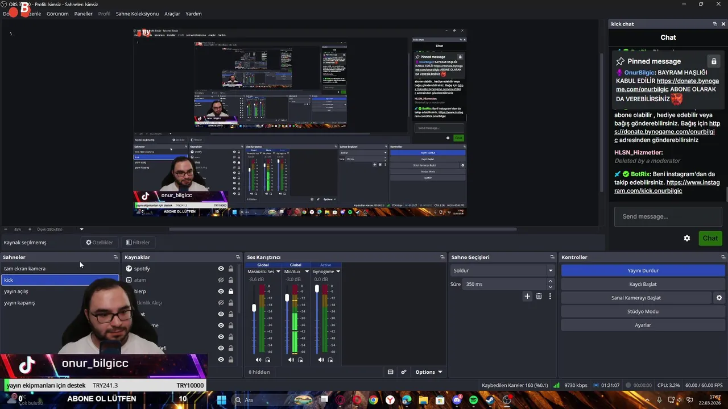Open the Yardım menu

point(193,14)
